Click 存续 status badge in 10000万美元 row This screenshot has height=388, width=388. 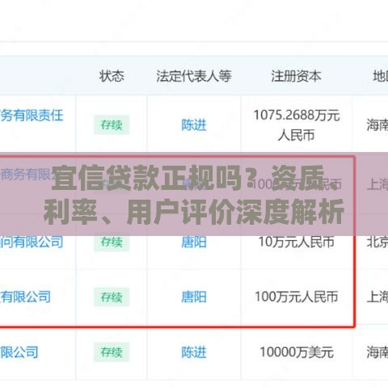coord(112,352)
